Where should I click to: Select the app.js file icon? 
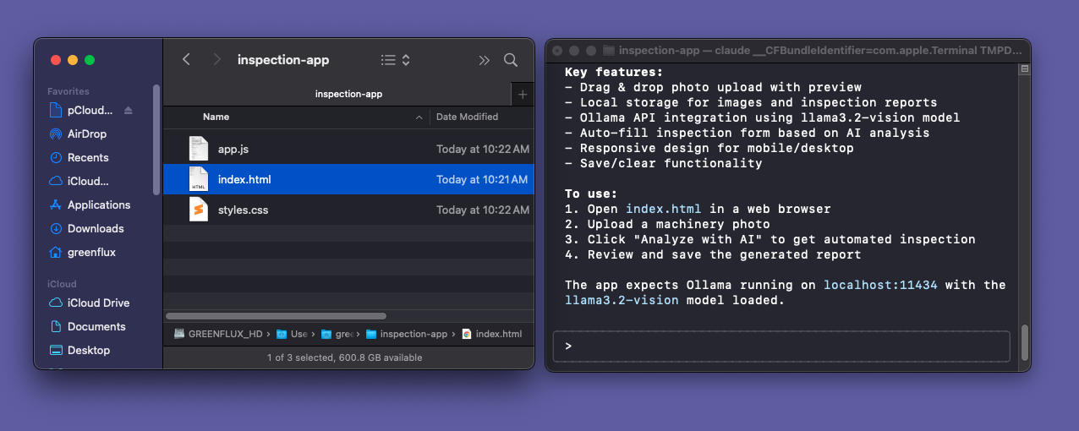[x=199, y=149]
